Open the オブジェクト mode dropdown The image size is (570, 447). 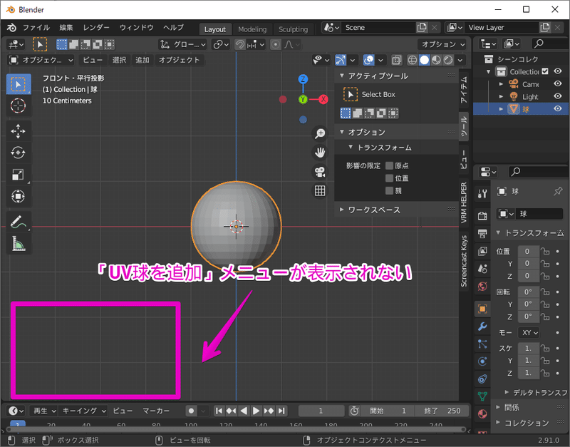tap(41, 60)
